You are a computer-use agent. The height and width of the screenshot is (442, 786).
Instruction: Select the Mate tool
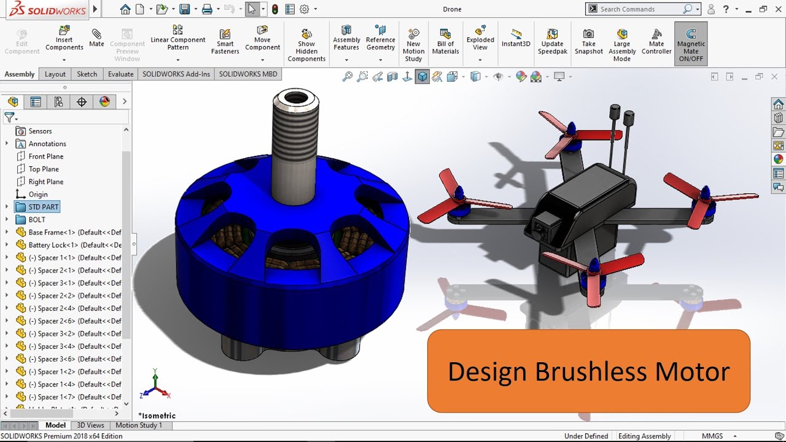point(96,38)
